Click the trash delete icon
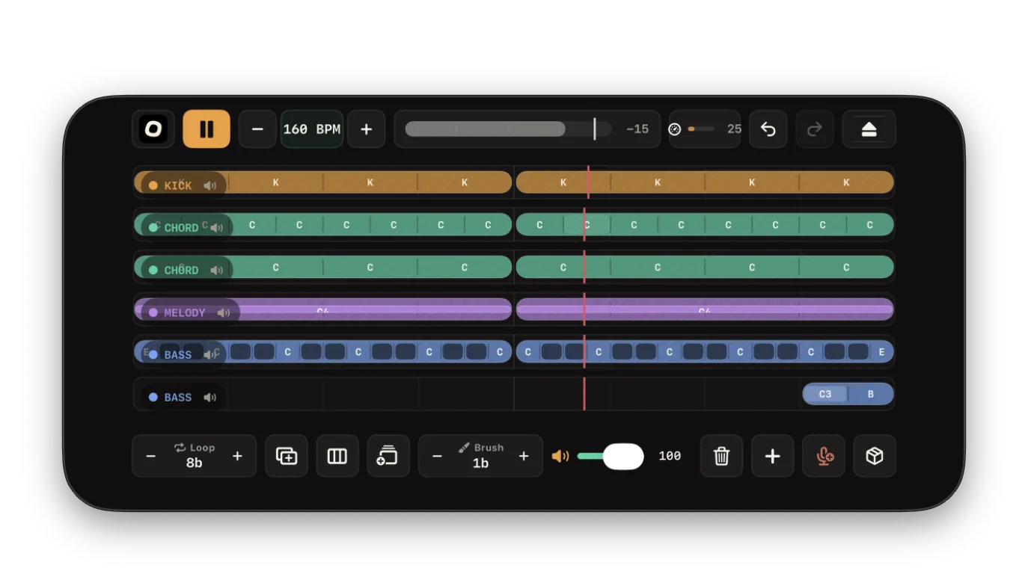Image resolution: width=1028 pixels, height=586 pixels. pos(721,456)
